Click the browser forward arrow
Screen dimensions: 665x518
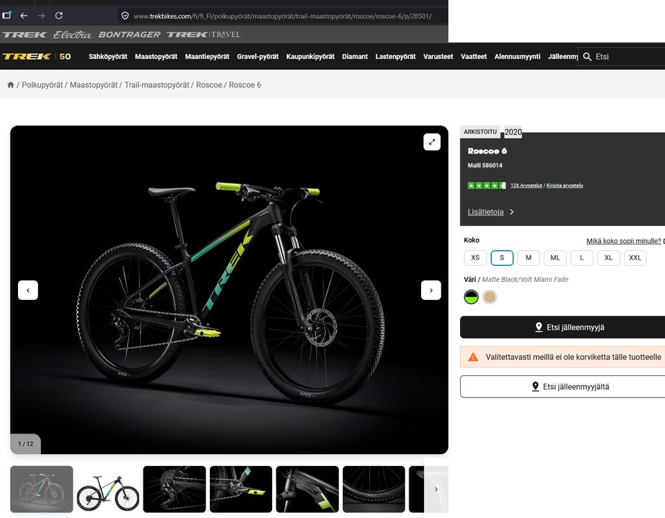tap(41, 16)
